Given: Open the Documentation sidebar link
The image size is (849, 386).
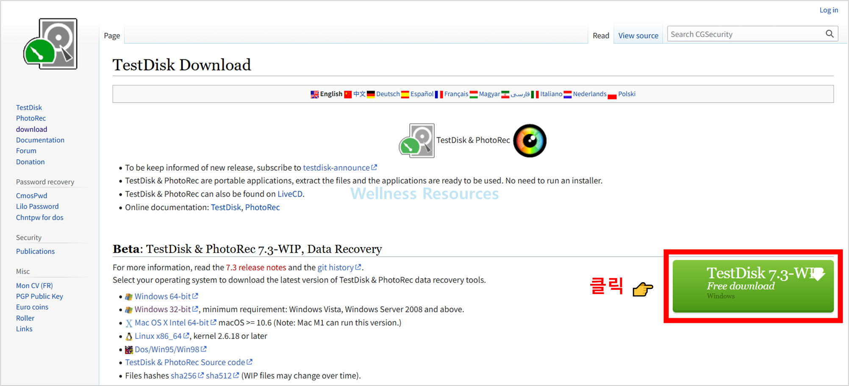Looking at the screenshot, I should 40,140.
